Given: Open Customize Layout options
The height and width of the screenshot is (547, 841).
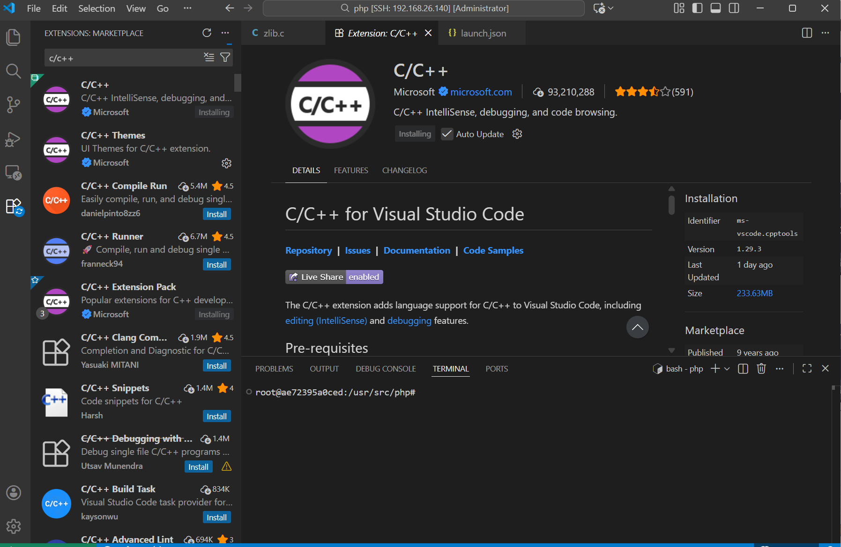Looking at the screenshot, I should click(679, 8).
